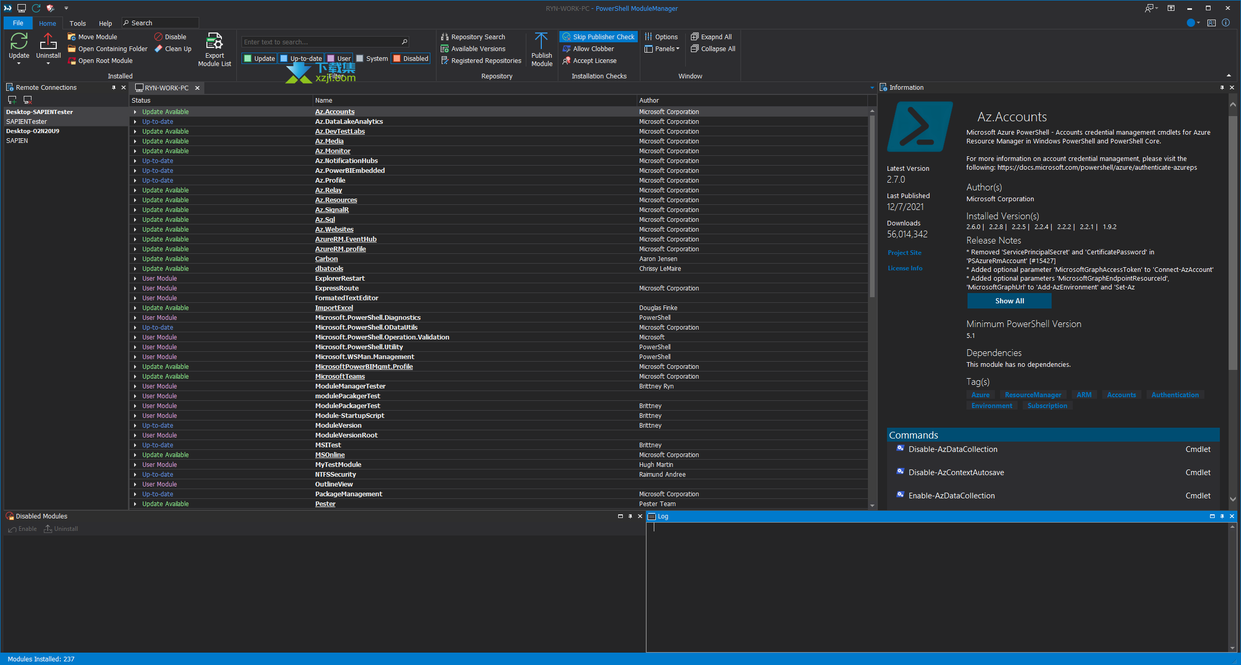Expand the Az.Accounts module row

[x=135, y=112]
